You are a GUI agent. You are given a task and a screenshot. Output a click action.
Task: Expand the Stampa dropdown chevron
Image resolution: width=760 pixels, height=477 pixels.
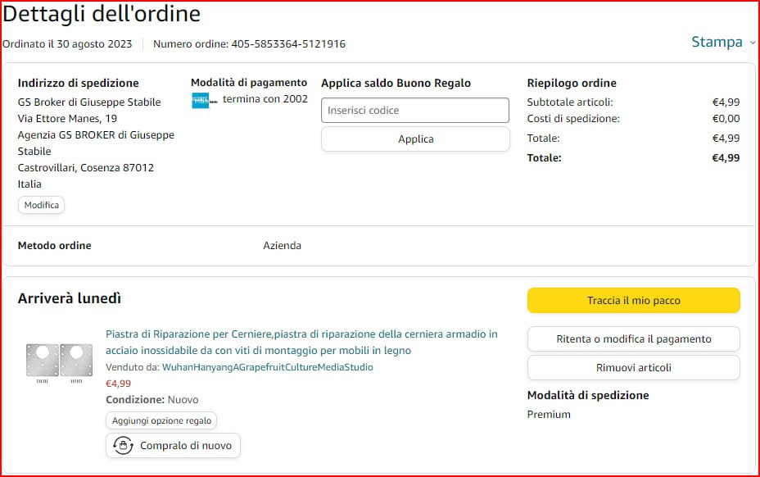click(x=753, y=43)
